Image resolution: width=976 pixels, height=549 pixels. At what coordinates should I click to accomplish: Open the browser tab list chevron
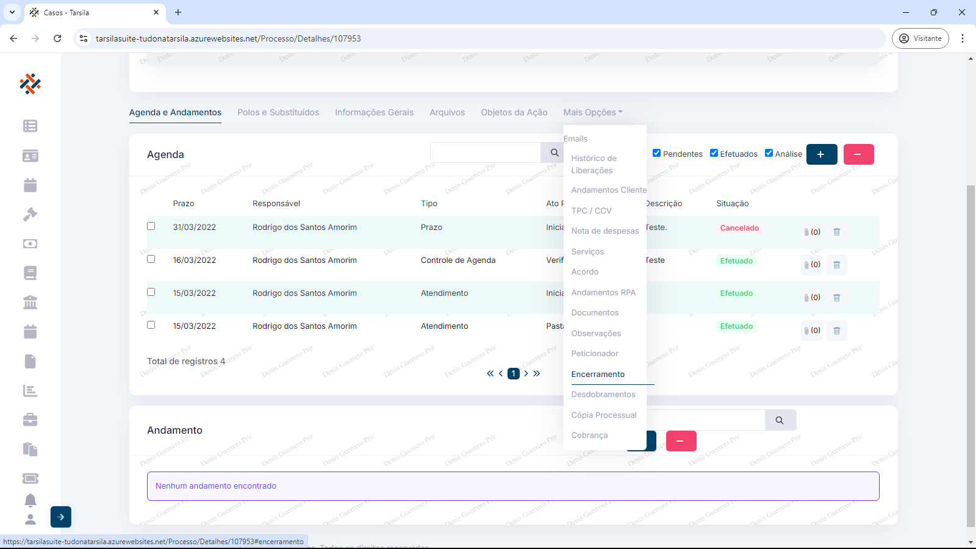coord(12,12)
